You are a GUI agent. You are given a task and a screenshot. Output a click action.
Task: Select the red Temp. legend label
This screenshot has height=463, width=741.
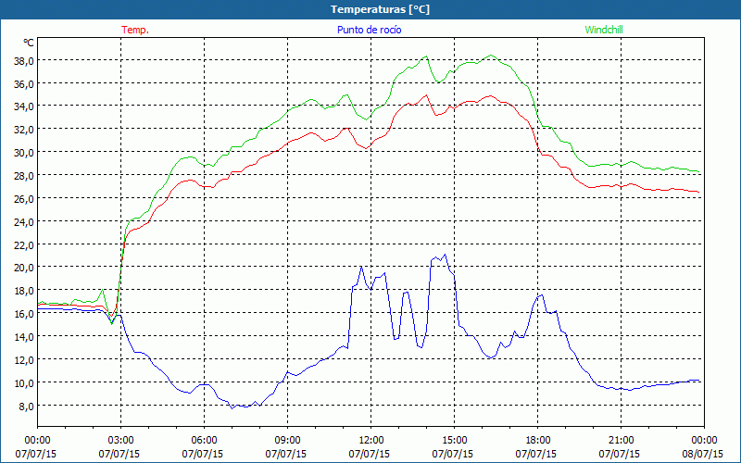tap(135, 30)
